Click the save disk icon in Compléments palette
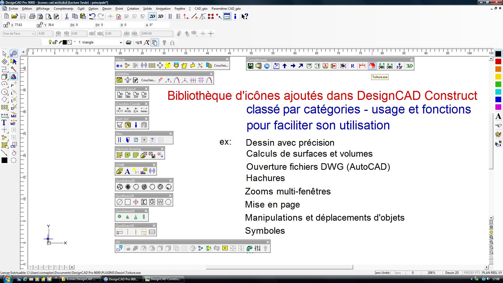The width and height of the screenshot is (503, 283). click(x=250, y=66)
